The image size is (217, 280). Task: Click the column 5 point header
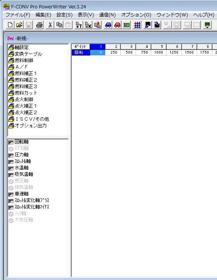(x=159, y=47)
